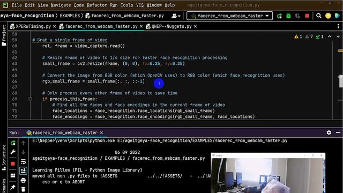Open the Bookmarks tool window
The height and width of the screenshot is (193, 343).
tap(4, 186)
